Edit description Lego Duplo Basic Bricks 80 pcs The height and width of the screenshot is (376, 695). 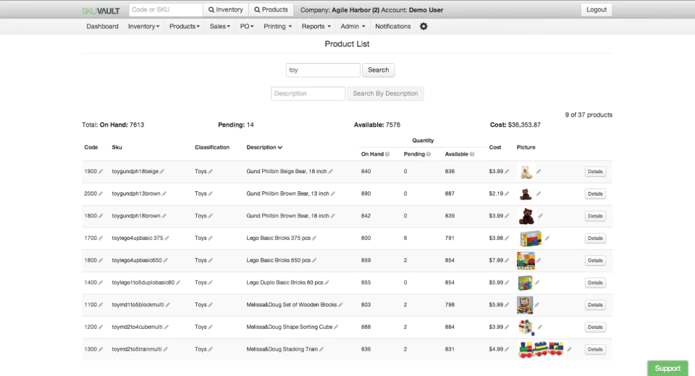tap(327, 283)
